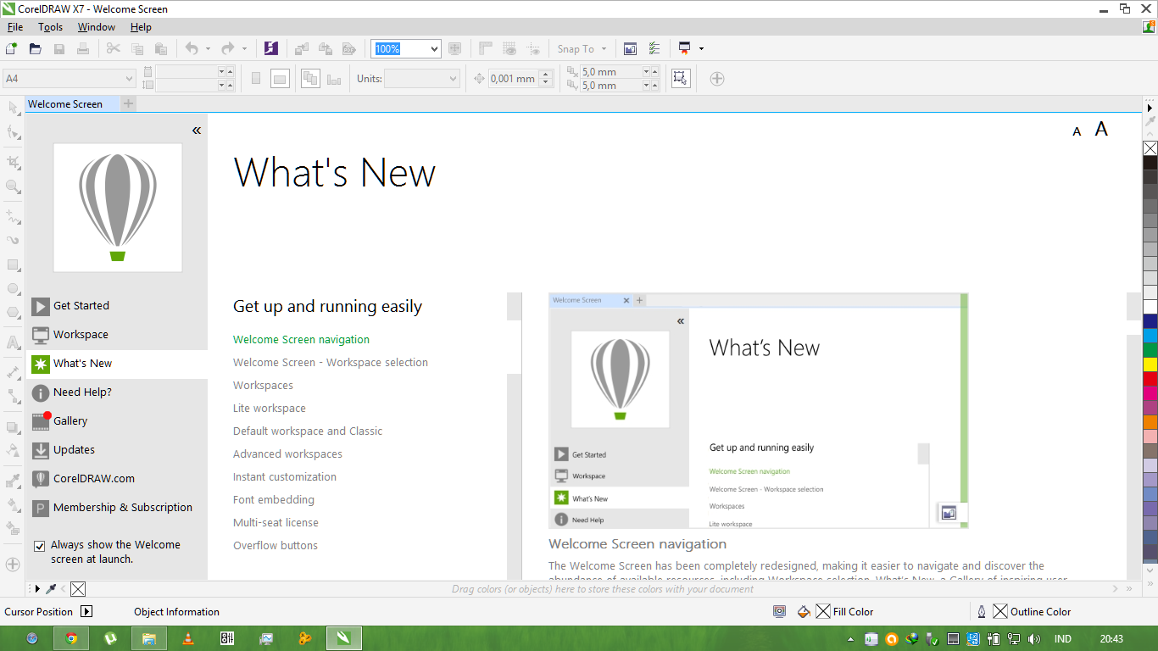This screenshot has width=1158, height=651.
Task: Open the Tools menu
Action: [50, 27]
